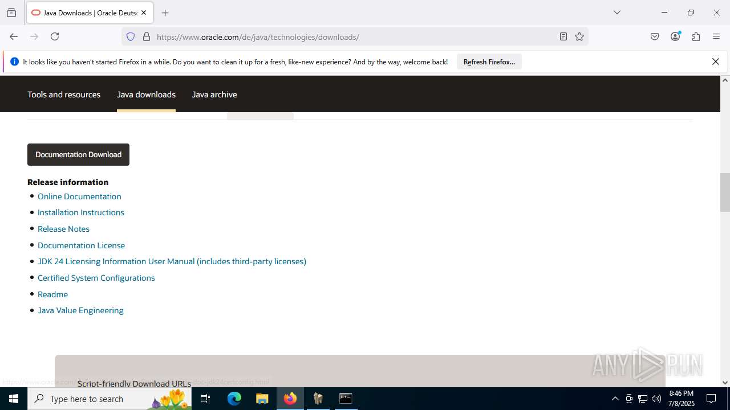Screen dimensions: 730x410
Task: Go forward to the next page
Action: pyautogui.click(x=34, y=36)
